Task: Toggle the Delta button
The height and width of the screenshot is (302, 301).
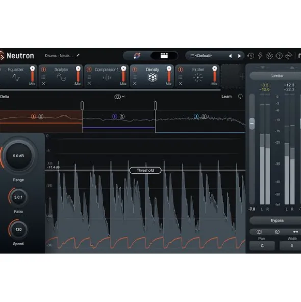Action: click(5, 97)
